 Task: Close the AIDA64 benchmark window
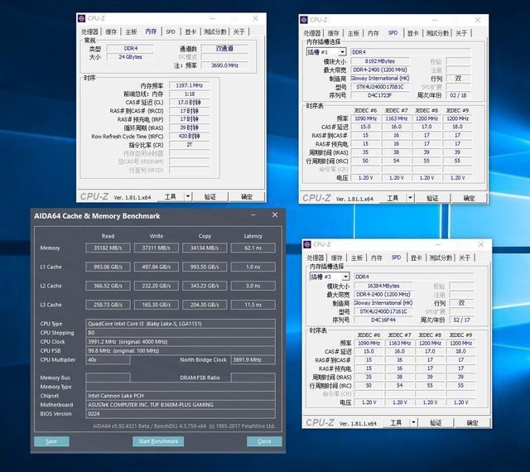[275, 215]
